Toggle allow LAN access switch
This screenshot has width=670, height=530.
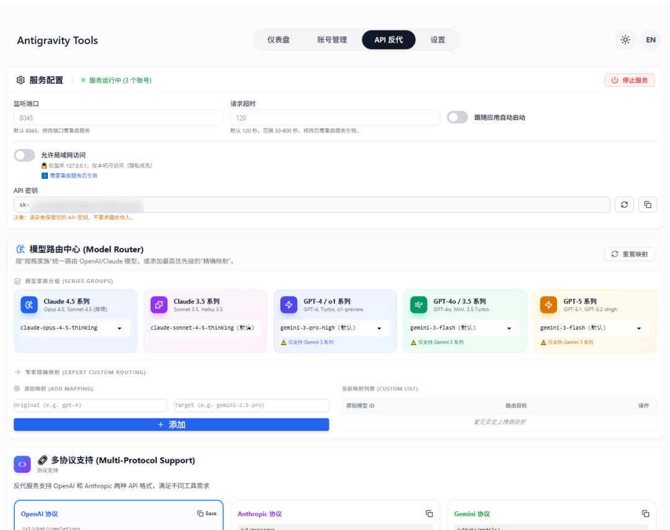pyautogui.click(x=24, y=155)
